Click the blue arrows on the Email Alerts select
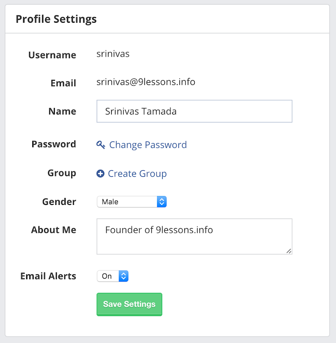 [124, 276]
